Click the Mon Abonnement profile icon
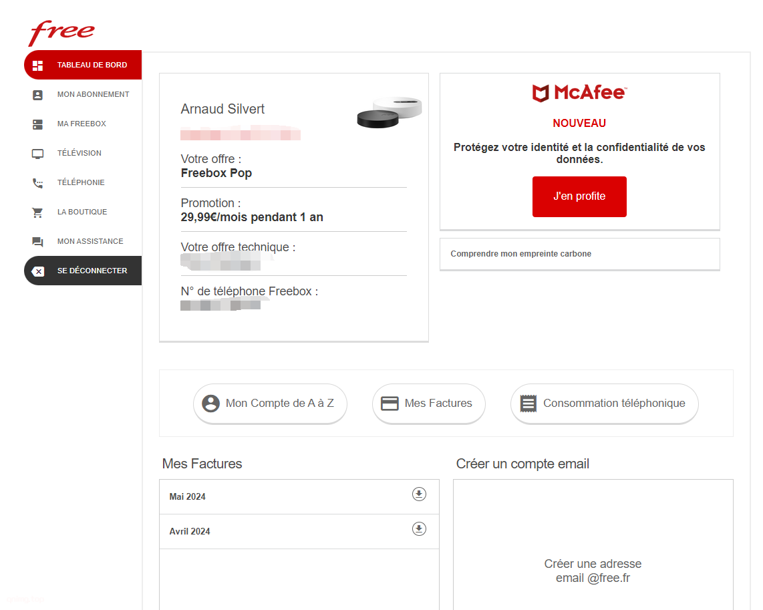 [37, 95]
